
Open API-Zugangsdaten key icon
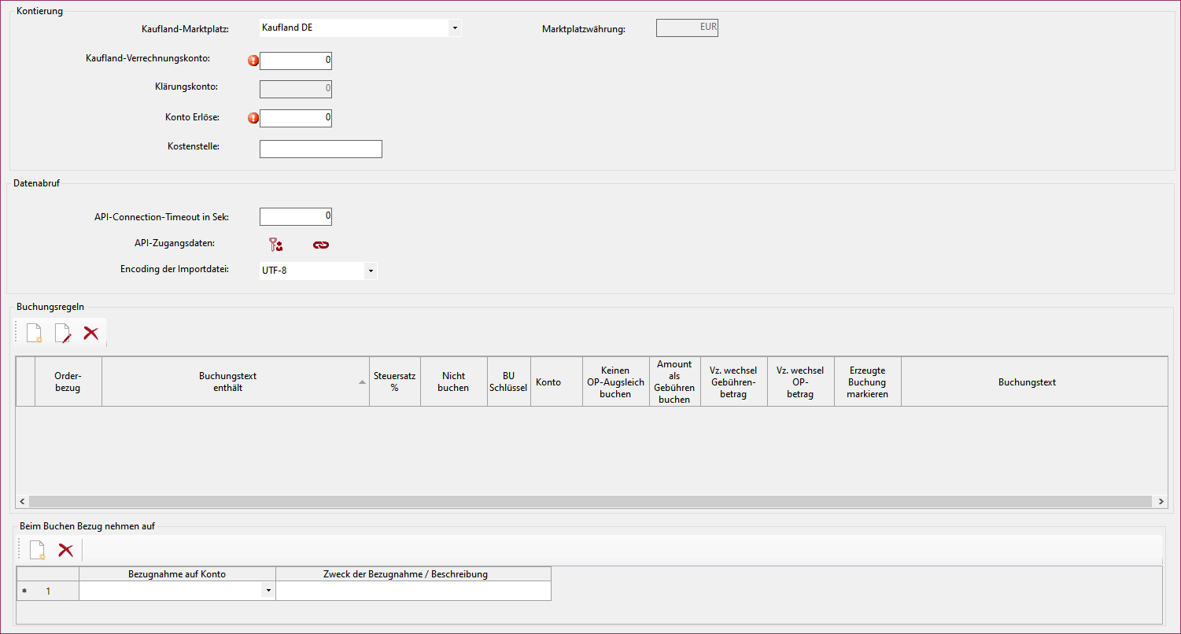pos(275,245)
